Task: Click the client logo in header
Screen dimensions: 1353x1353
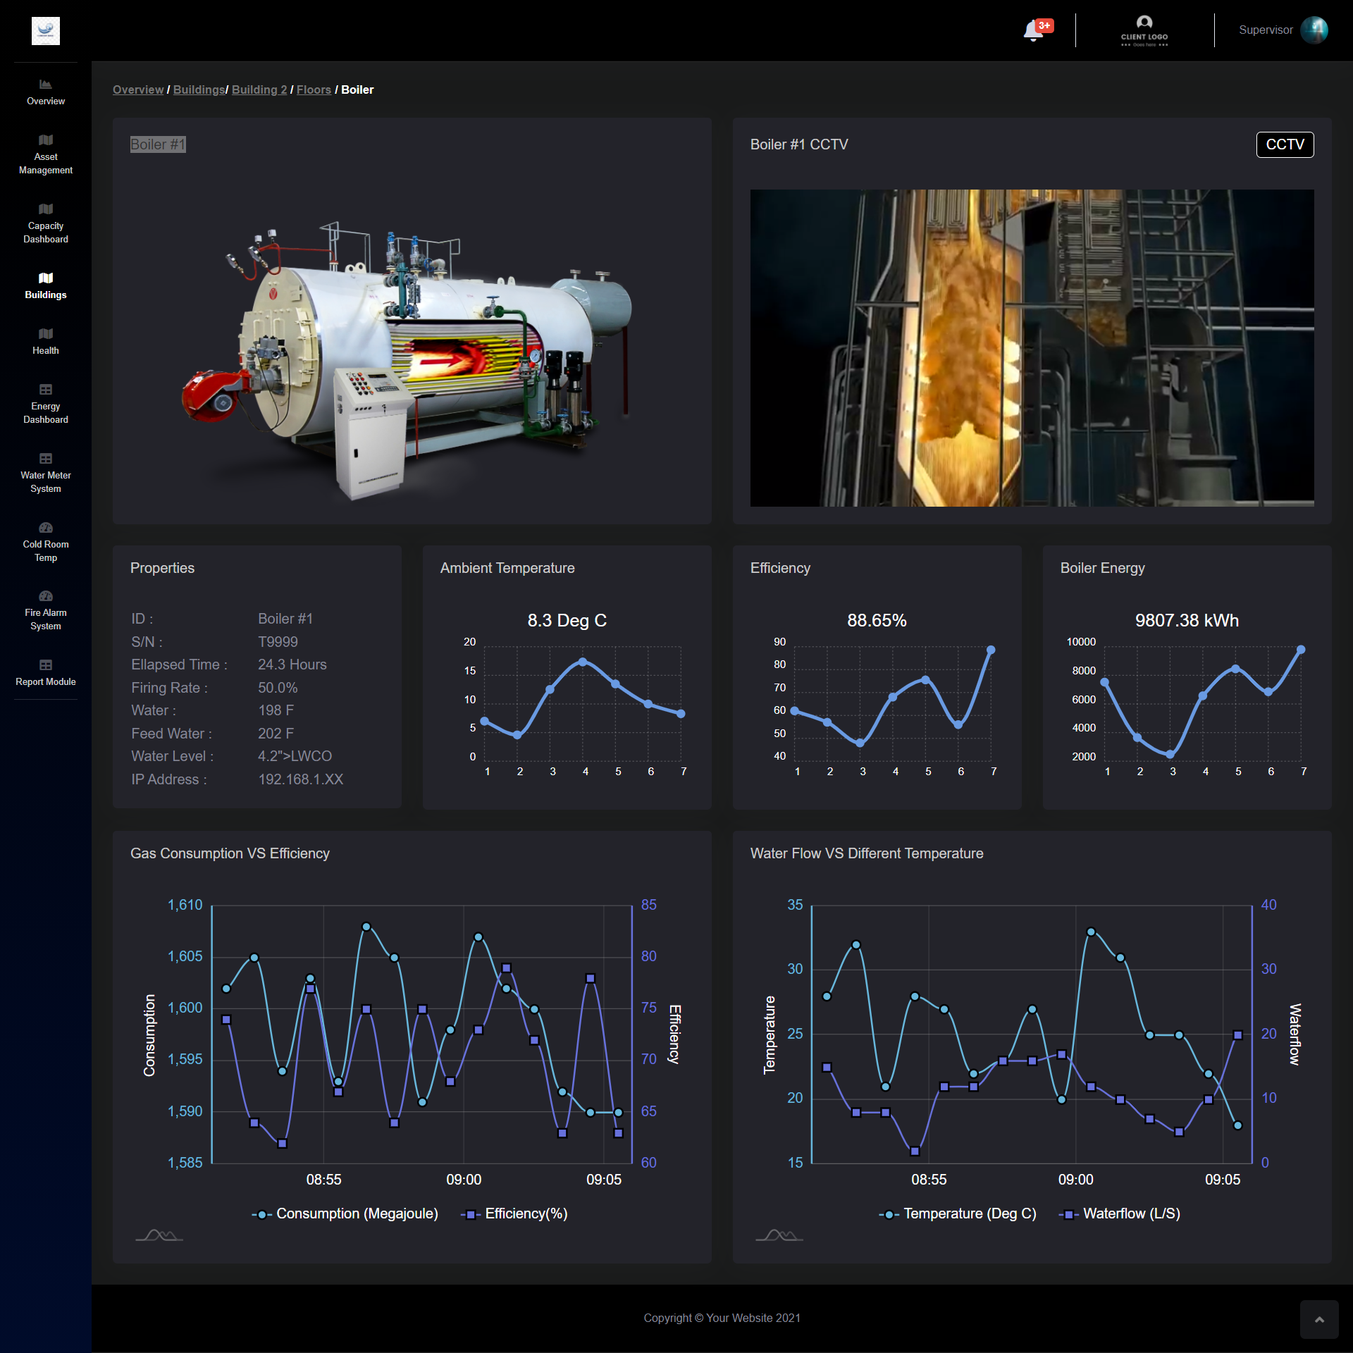Action: [x=1144, y=31]
